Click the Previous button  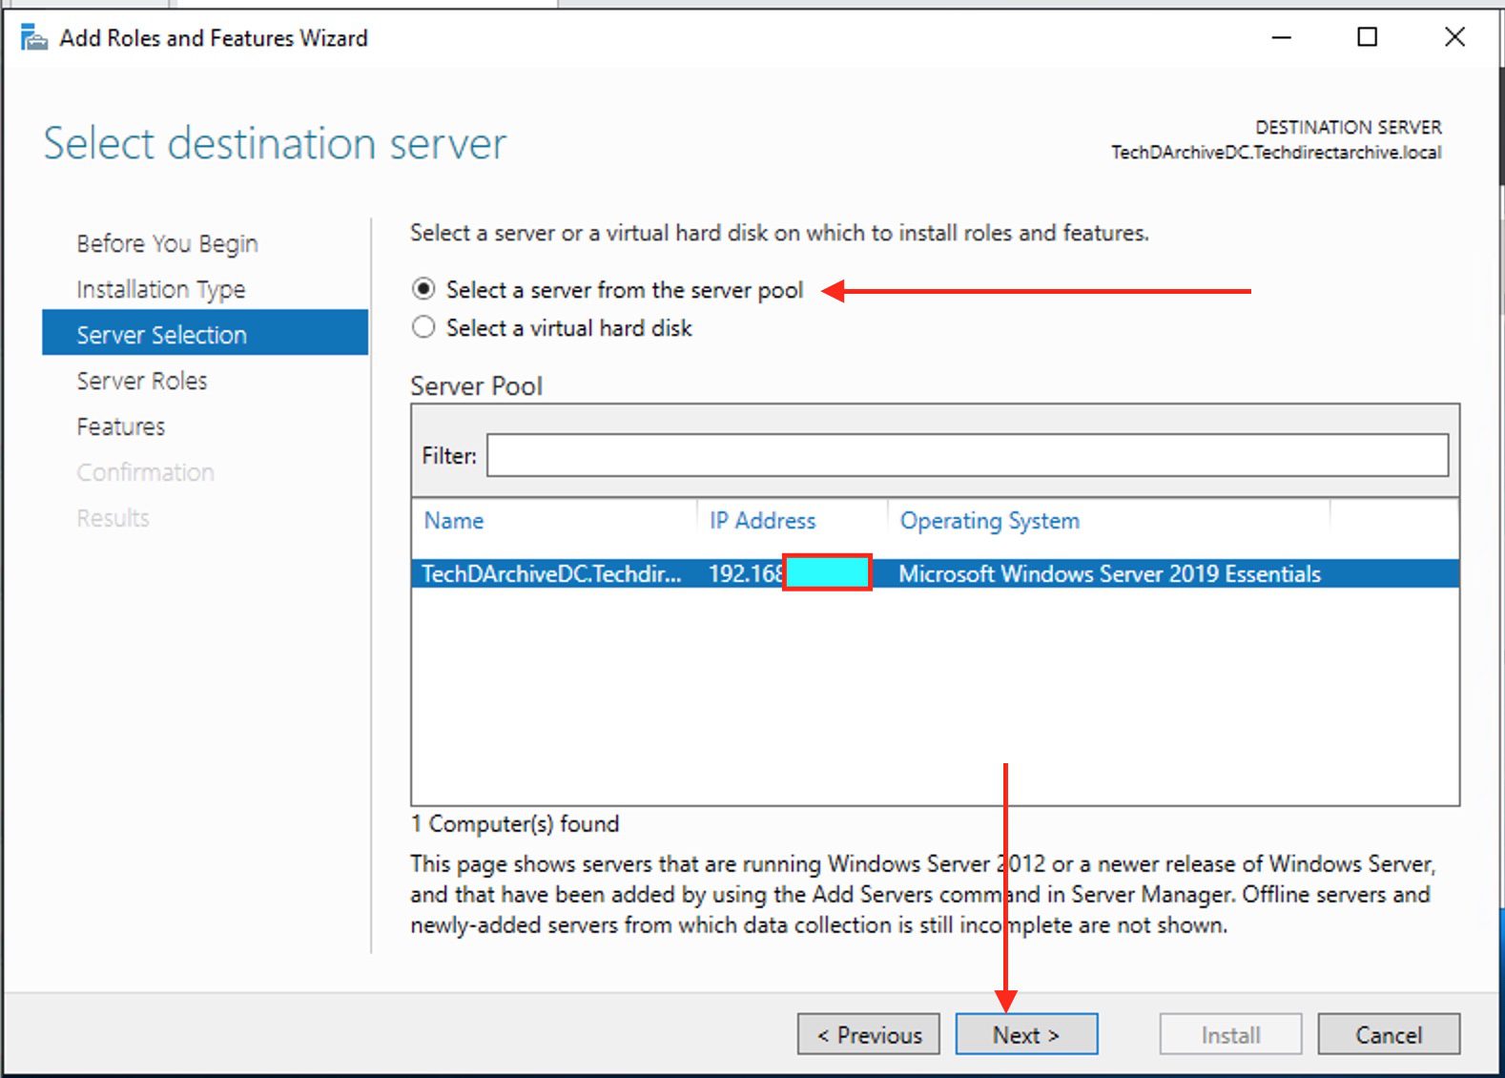click(x=869, y=1034)
